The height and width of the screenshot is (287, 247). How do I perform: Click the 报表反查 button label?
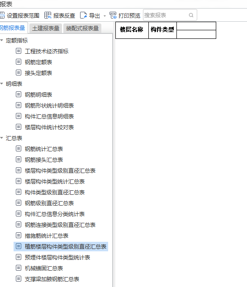64,15
